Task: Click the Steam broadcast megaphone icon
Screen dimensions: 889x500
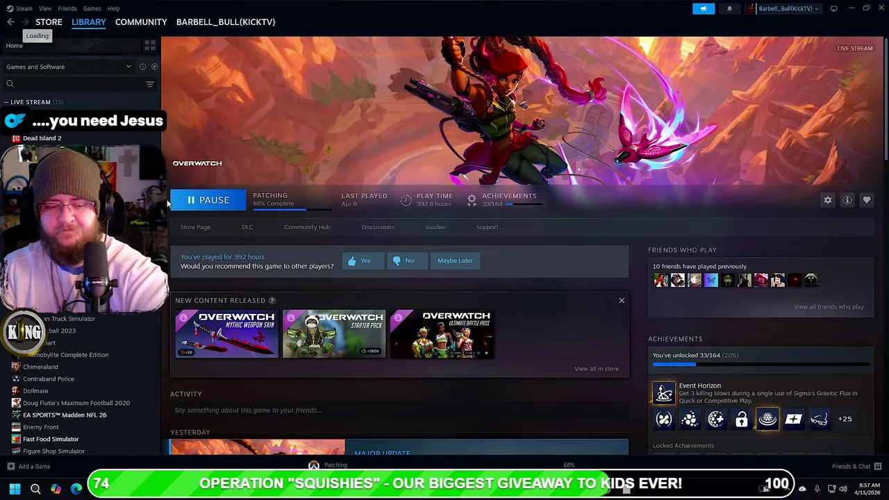Action: (703, 8)
